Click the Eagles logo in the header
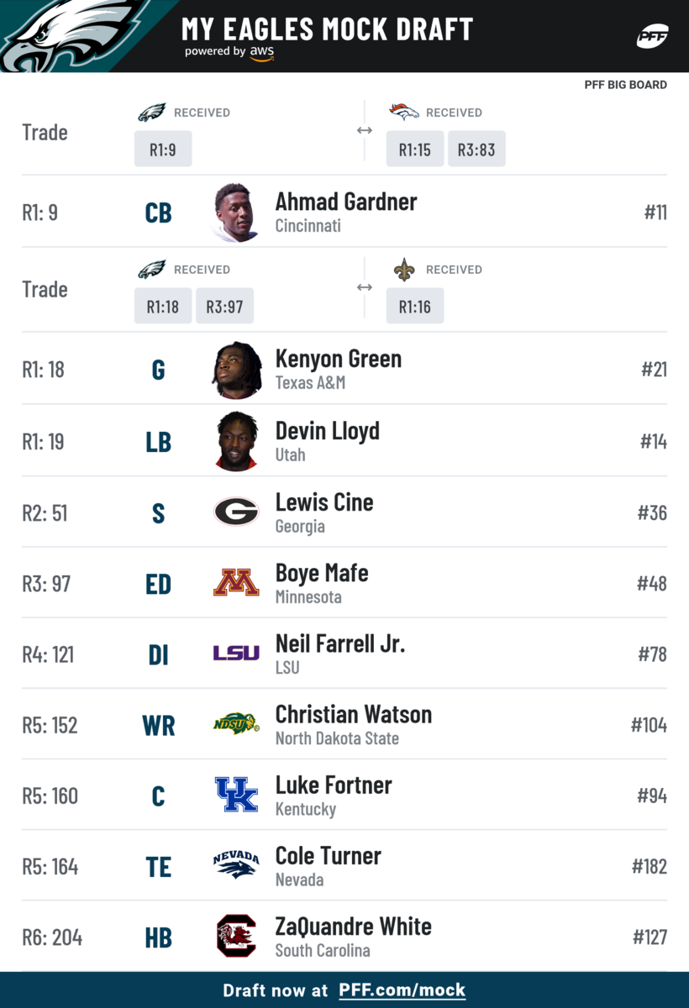The width and height of the screenshot is (689, 1008). click(71, 35)
